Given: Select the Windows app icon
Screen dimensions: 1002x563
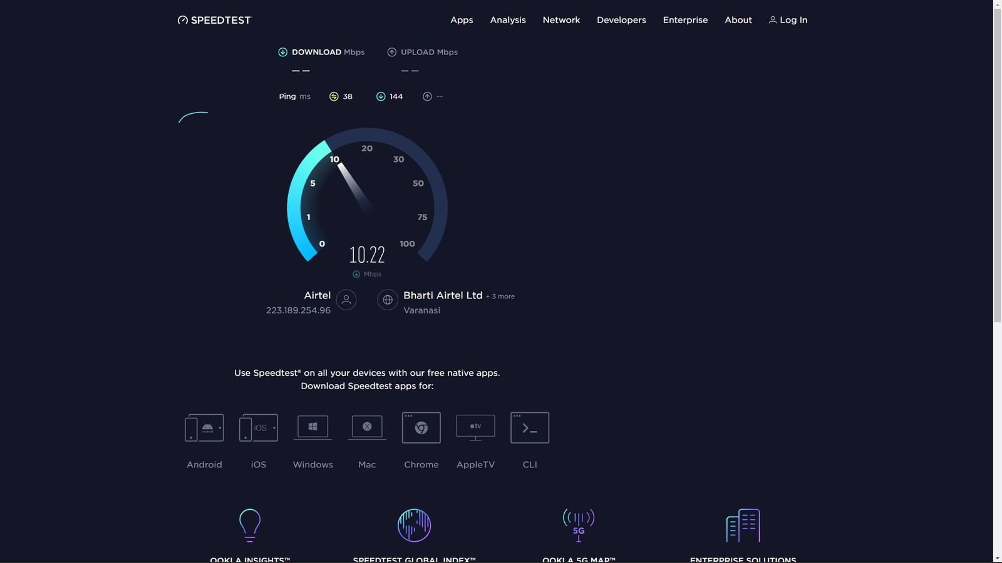Looking at the screenshot, I should (312, 428).
